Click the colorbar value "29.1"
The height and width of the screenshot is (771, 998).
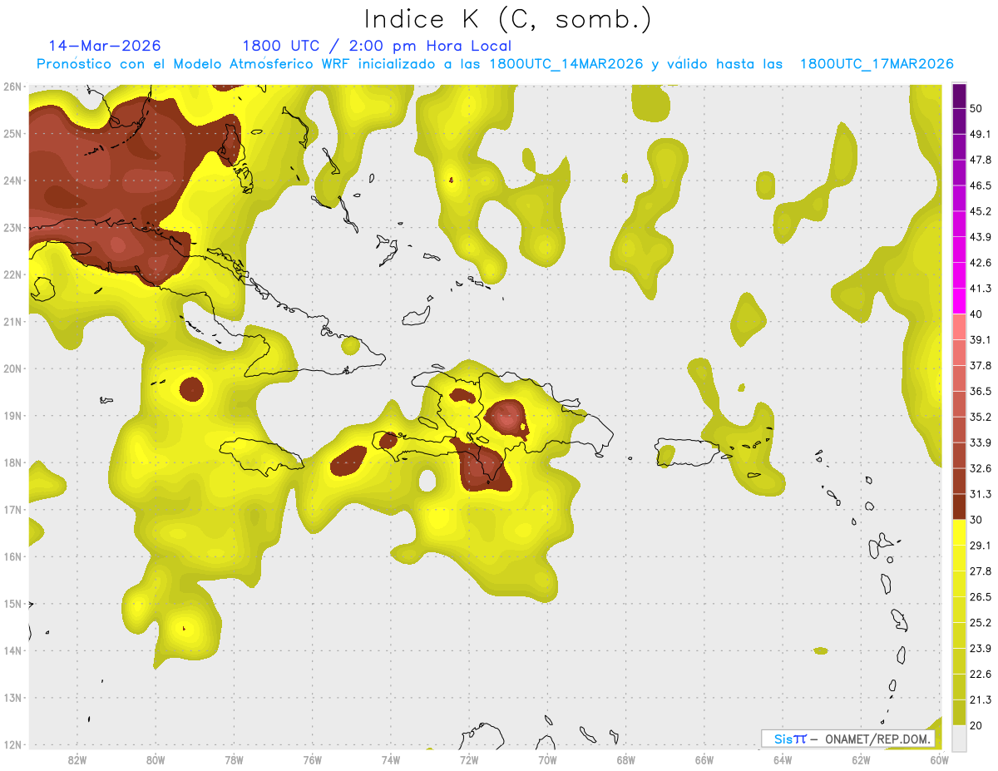[980, 546]
